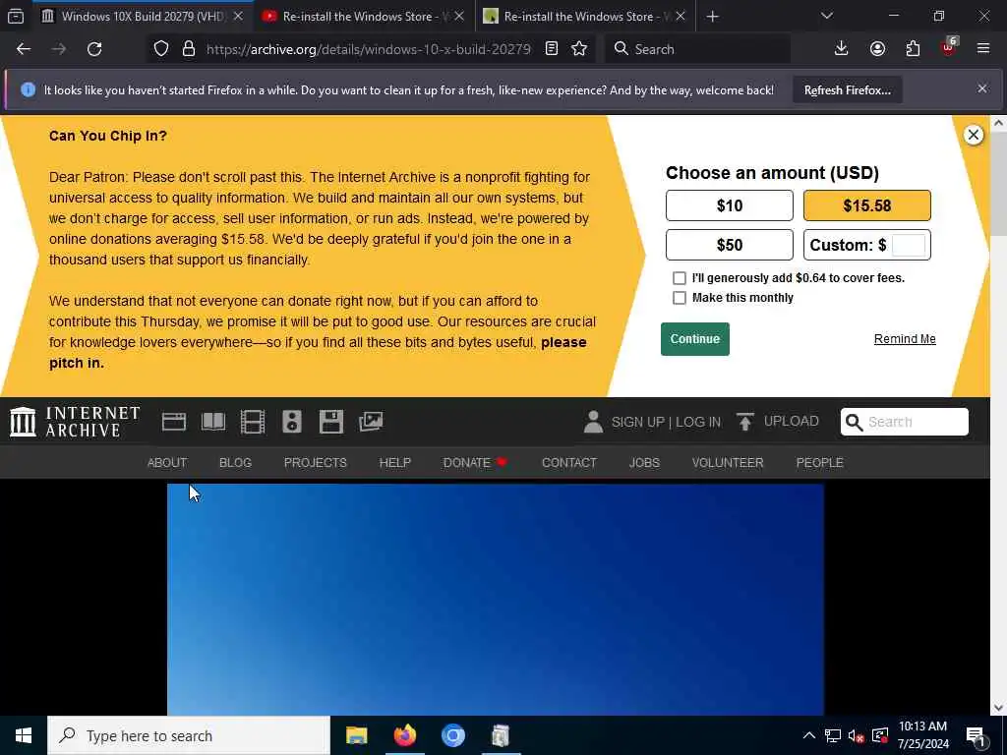1007x755 pixels.
Task: Open HELP in the archive navigation
Action: (x=395, y=463)
